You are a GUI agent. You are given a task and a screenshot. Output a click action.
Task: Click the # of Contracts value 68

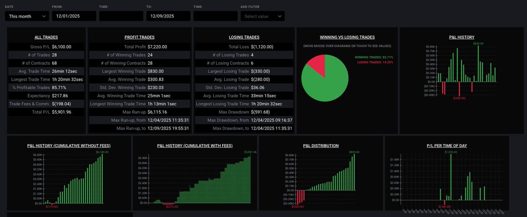tap(54, 63)
